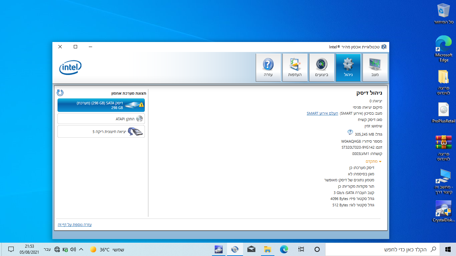This screenshot has height=256, width=456.
Task: Click the volume speaker tray icon
Action: [x=73, y=249]
